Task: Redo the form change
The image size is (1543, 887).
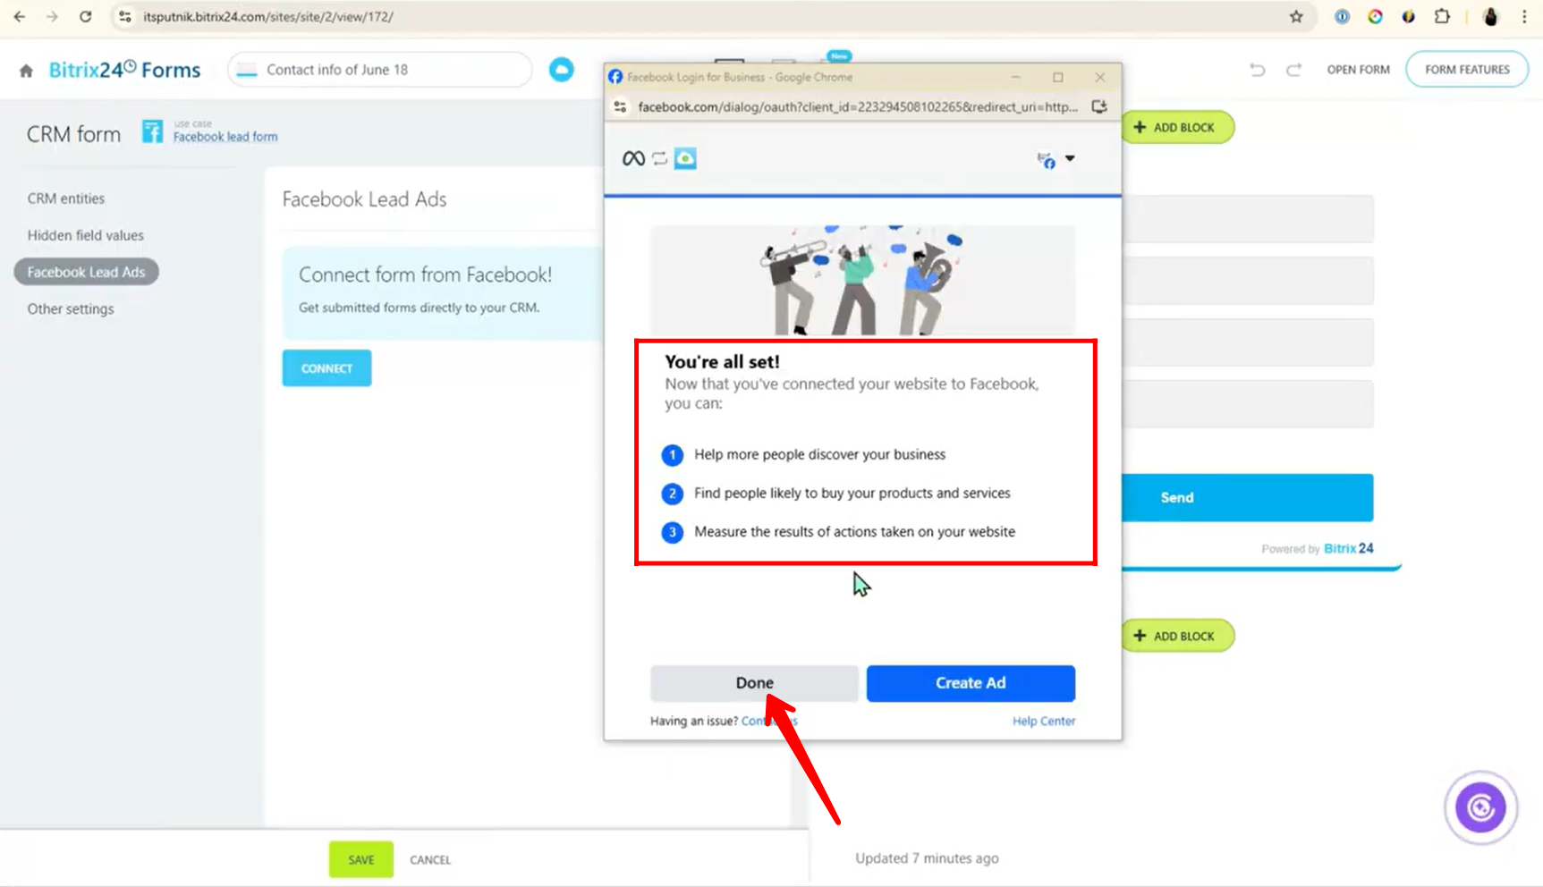Action: pos(1293,70)
